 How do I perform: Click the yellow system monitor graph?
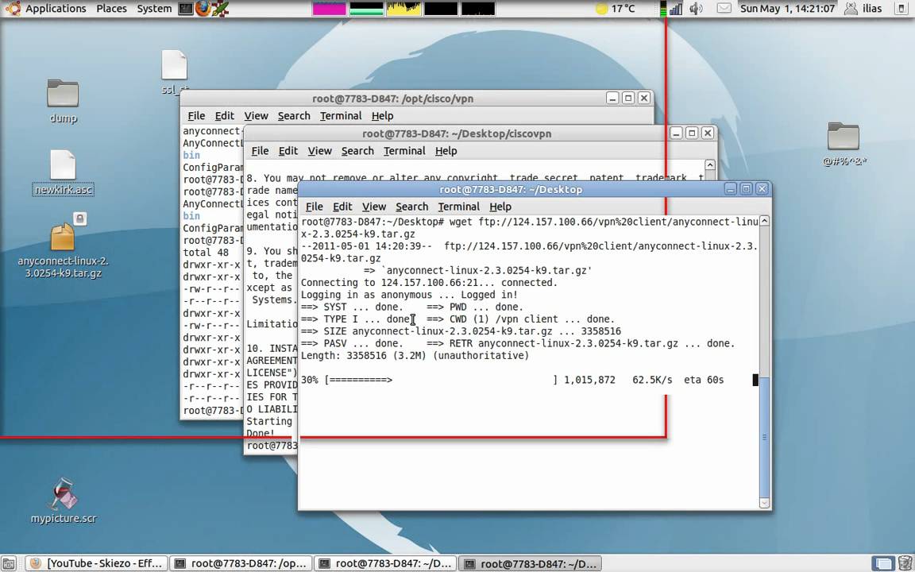click(x=403, y=9)
